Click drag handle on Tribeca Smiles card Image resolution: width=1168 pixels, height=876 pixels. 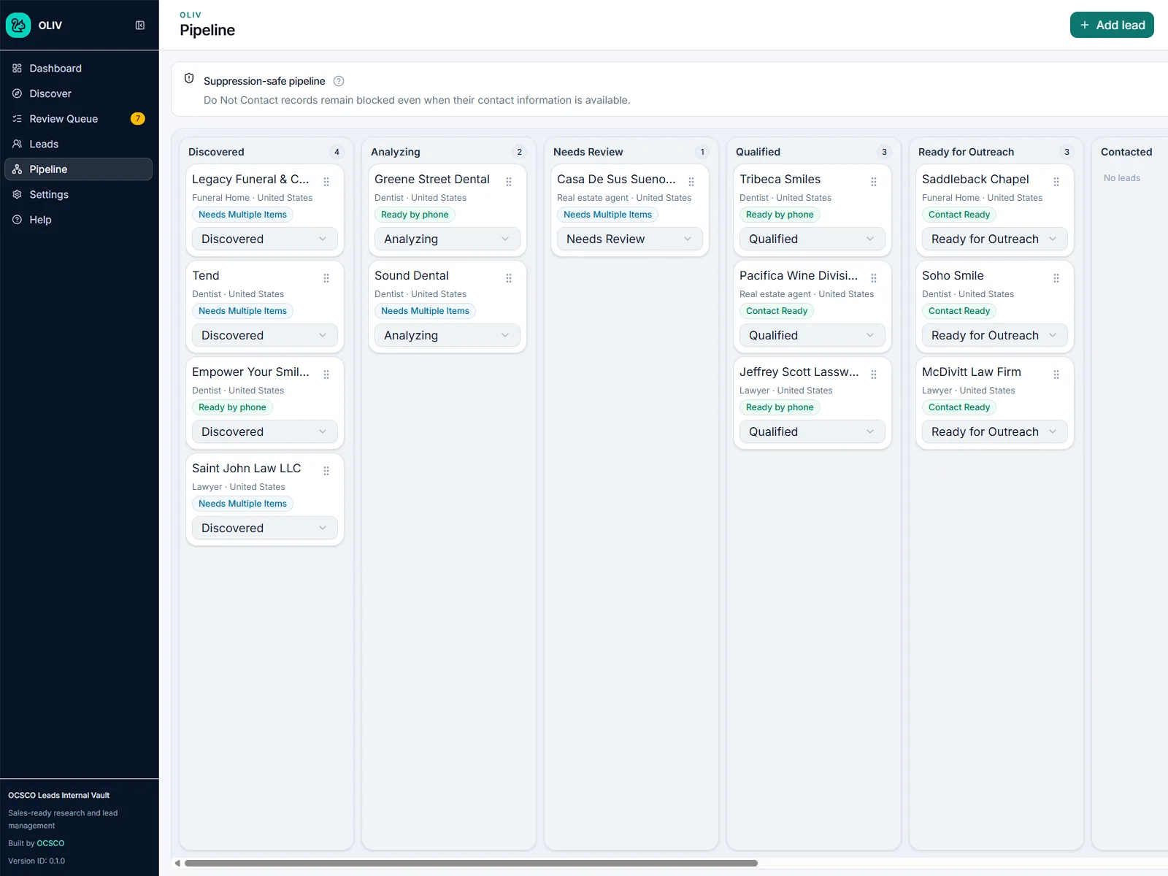[874, 182]
